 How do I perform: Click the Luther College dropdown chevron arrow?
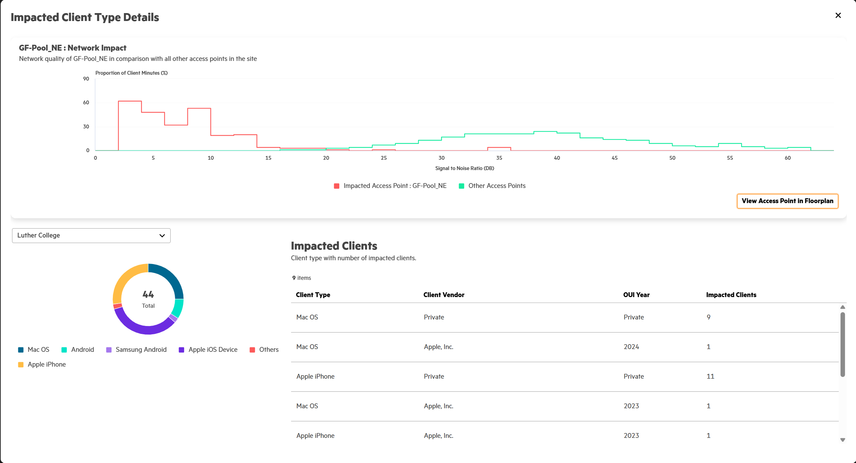pos(162,236)
